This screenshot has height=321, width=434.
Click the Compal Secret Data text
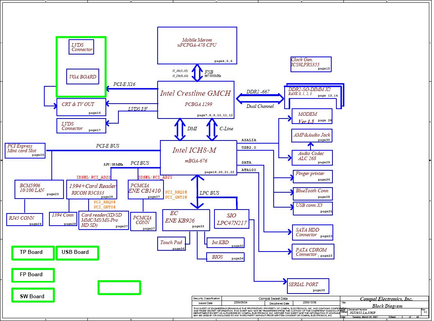[273, 299]
